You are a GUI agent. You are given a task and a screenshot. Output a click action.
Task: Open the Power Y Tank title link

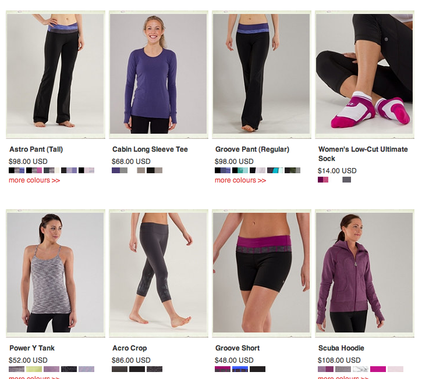point(32,348)
